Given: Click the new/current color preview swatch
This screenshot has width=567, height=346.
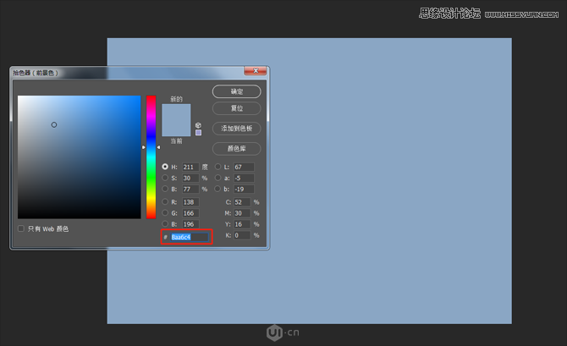Looking at the screenshot, I should 176,120.
